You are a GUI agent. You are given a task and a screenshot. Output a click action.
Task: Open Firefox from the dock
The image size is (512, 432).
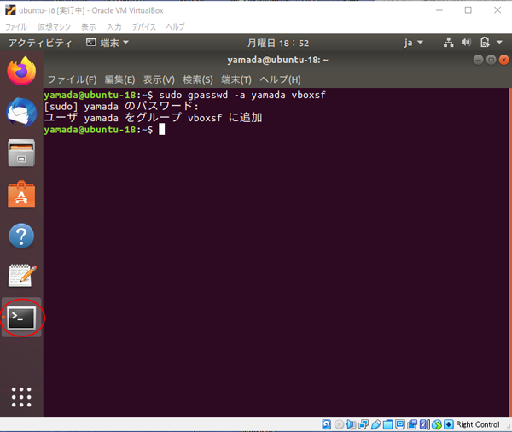(21, 71)
